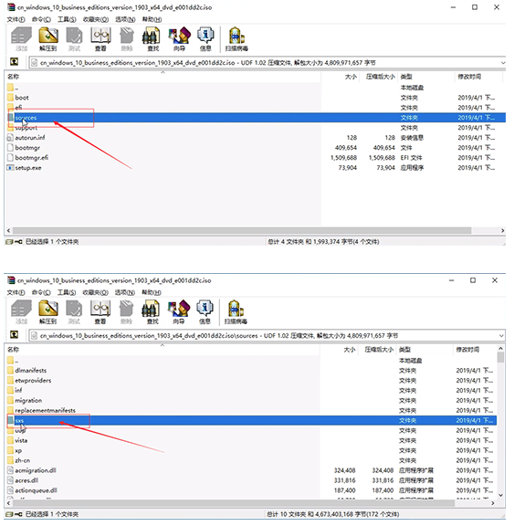
Task: Open Favorites (收藏夹) menu in lower window
Action: coord(96,292)
